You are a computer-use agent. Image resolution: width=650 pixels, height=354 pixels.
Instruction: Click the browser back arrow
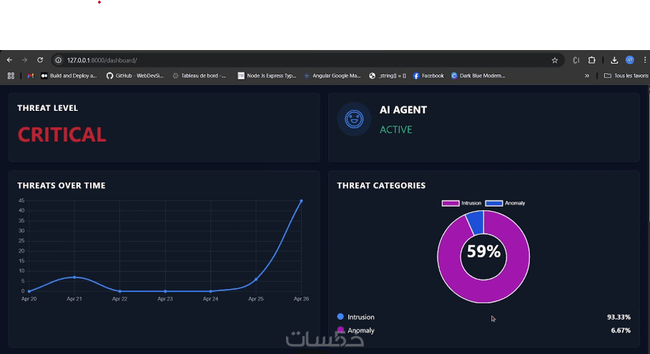tap(9, 60)
